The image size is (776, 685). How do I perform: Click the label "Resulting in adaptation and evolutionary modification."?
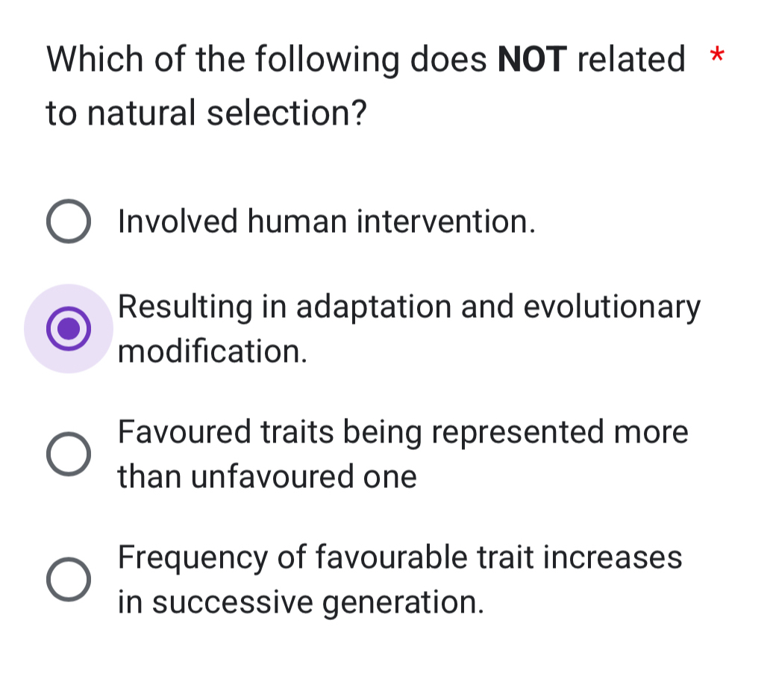409,306
